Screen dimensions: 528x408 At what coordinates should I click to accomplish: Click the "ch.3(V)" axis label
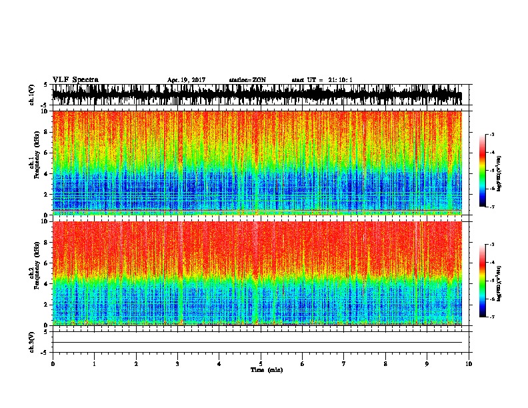[x=32, y=343]
